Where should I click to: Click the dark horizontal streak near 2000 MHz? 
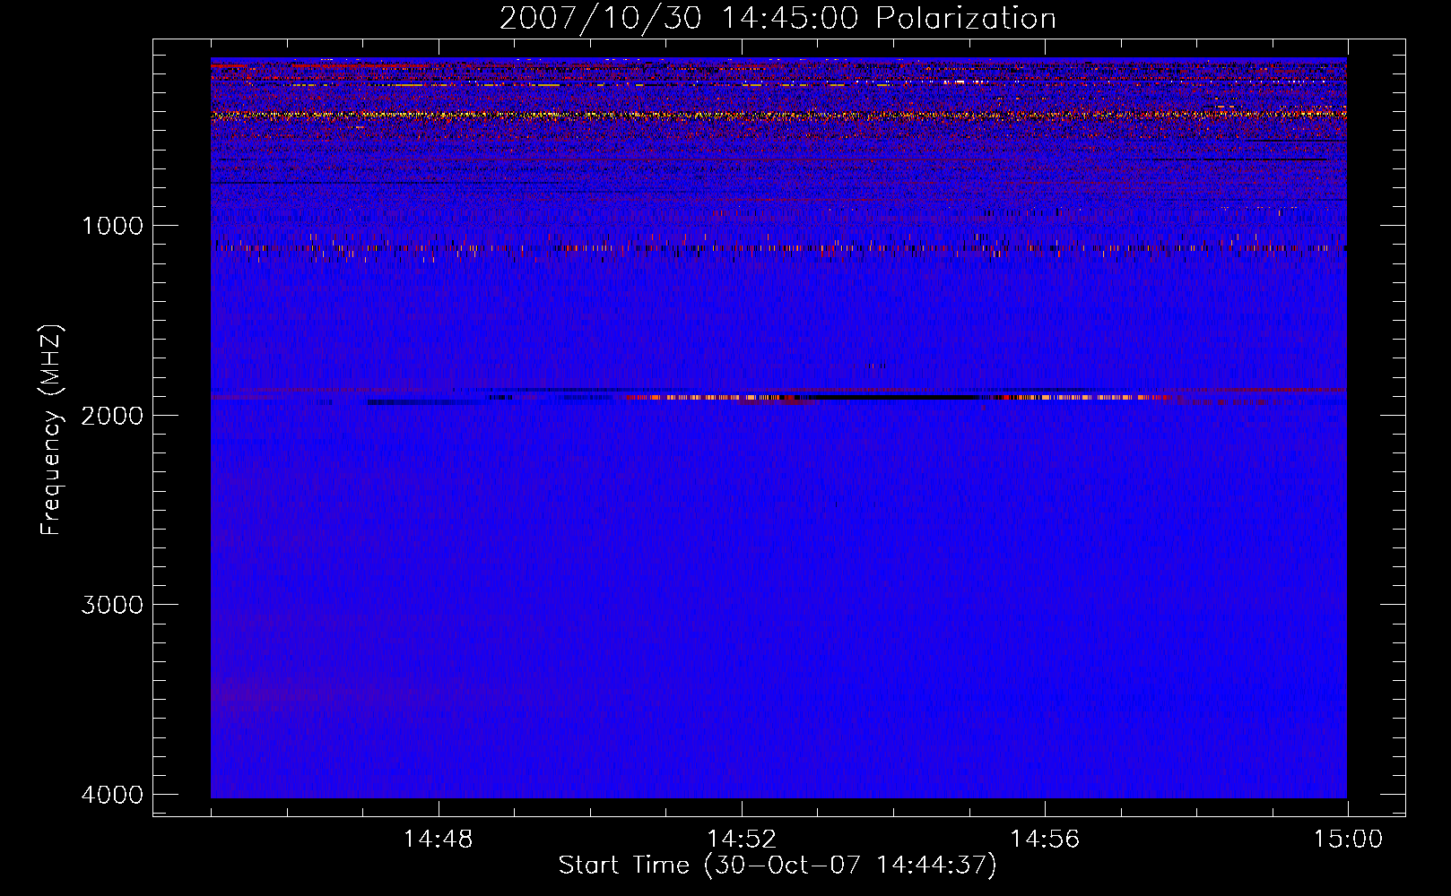(893, 397)
